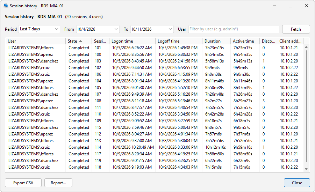315x192 pixels.
Task: Click the app icon in the title bar
Action: [6, 6]
